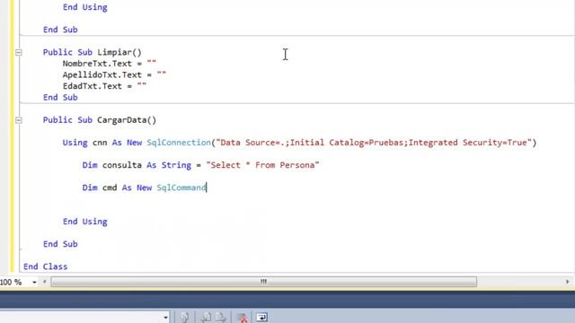
Task: Click the EdadTxt.Text line
Action: pos(104,86)
